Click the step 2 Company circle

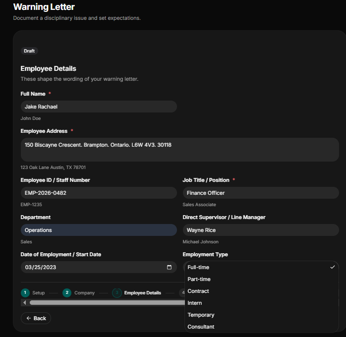point(67,293)
